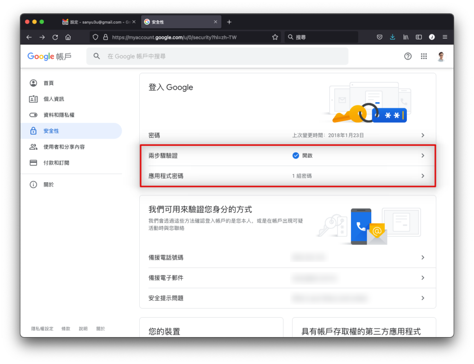Screen dimensions: 474x364
Task: Open the Google profile picture menu
Action: (x=441, y=56)
